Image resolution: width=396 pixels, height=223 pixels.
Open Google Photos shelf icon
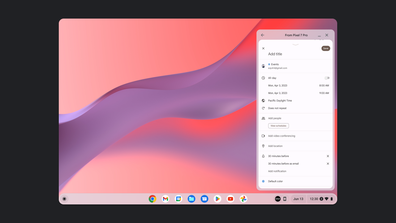(243, 199)
